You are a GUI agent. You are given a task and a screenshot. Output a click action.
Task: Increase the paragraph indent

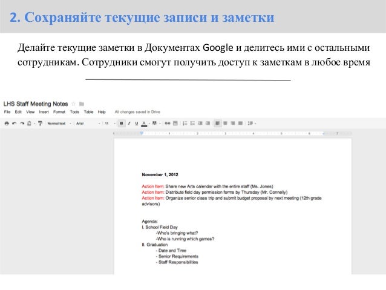coord(208,123)
